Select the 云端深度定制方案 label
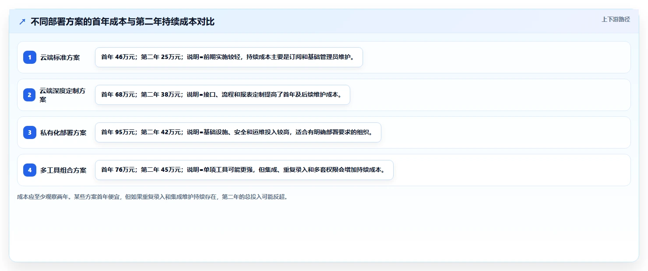The height and width of the screenshot is (271, 648). coord(63,95)
